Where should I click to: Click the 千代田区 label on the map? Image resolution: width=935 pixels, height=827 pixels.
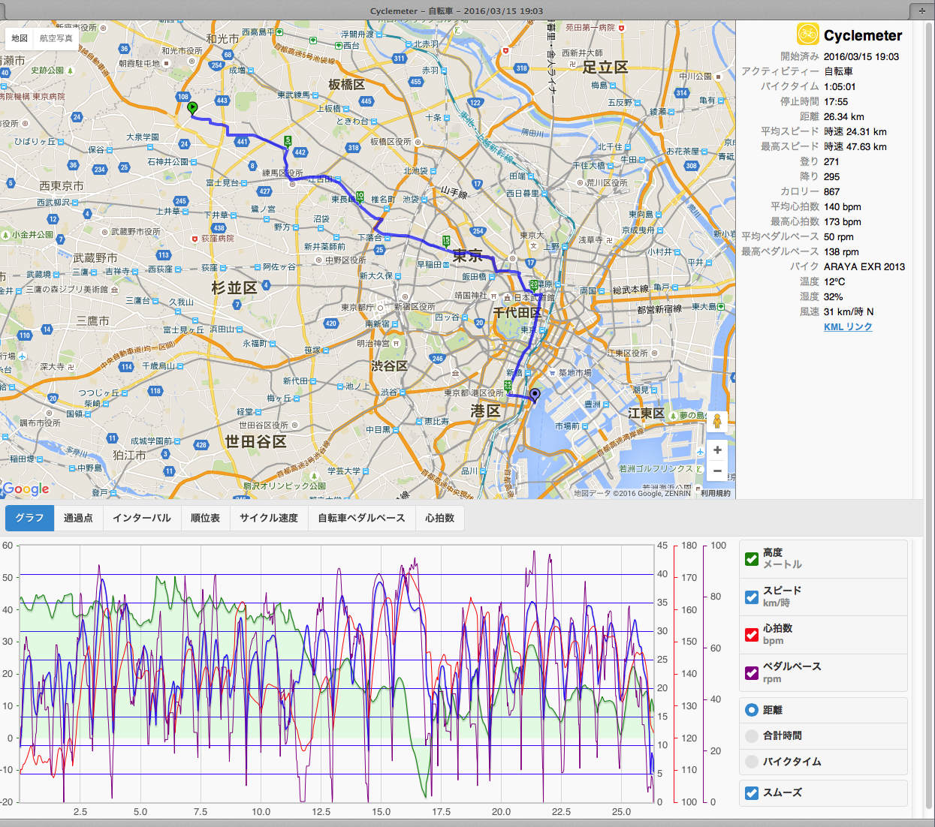[x=517, y=312]
